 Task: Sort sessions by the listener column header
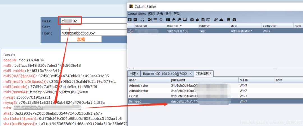(214, 26)
